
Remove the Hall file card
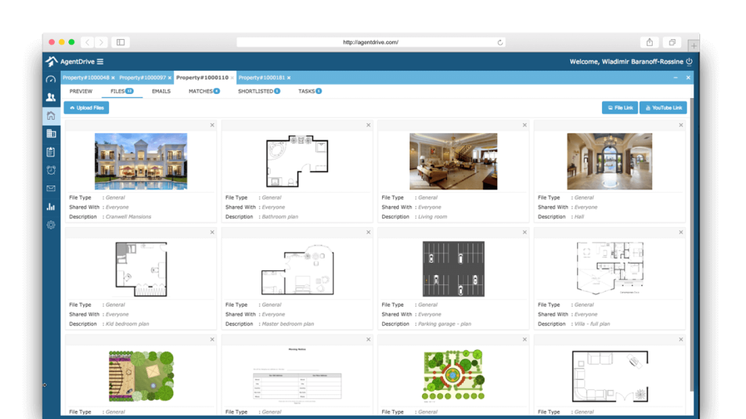tap(681, 125)
